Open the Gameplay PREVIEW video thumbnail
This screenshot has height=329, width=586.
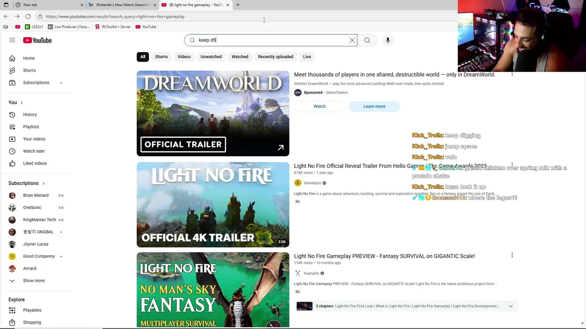coord(213,290)
